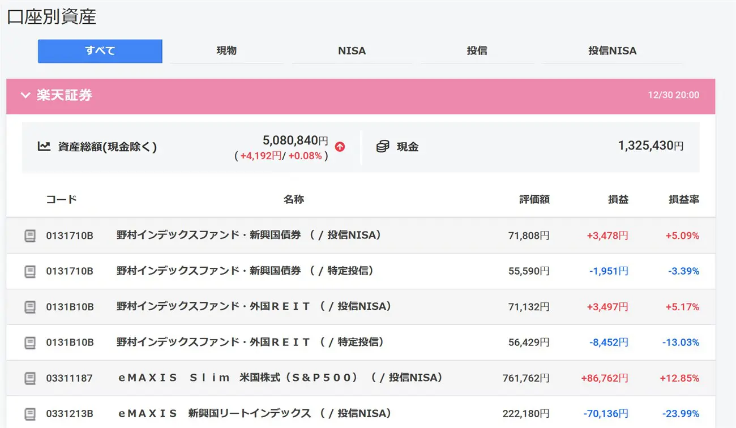
Task: Click the valuation 71,132円
Action: click(529, 307)
